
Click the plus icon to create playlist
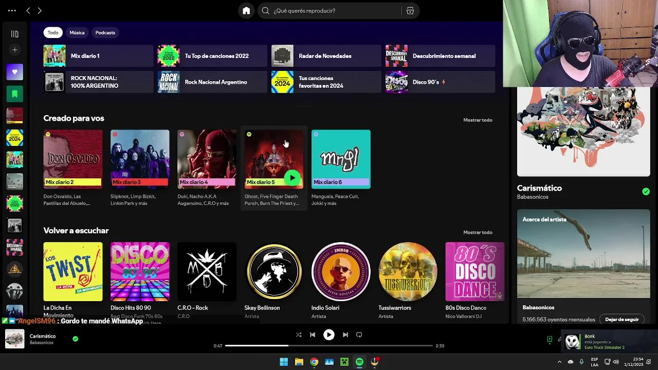pyautogui.click(x=14, y=50)
